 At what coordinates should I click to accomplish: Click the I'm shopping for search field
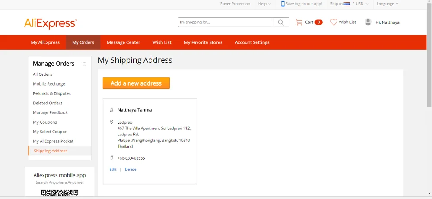226,22
